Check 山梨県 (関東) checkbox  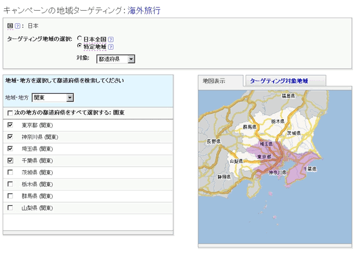coord(10,208)
